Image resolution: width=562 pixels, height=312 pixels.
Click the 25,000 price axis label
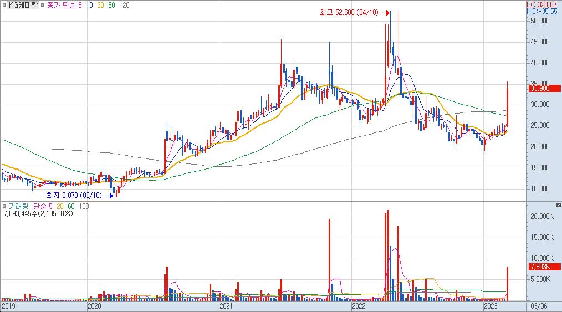pyautogui.click(x=539, y=125)
